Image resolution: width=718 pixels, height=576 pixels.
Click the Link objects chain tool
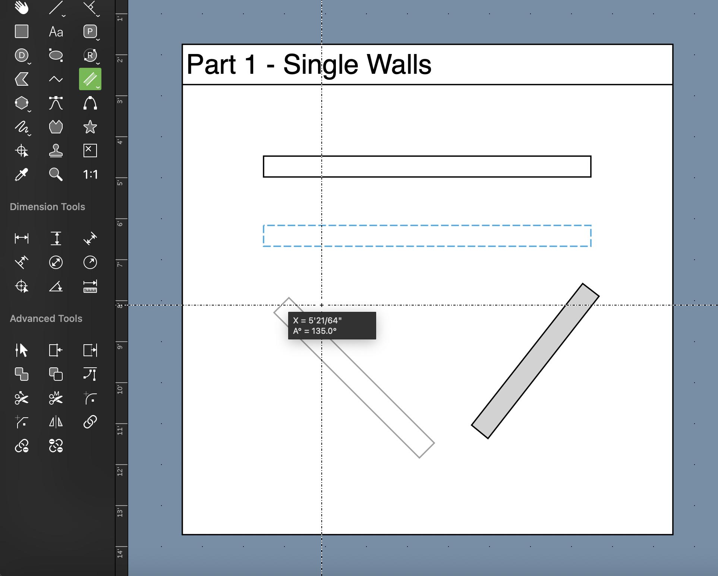point(90,422)
